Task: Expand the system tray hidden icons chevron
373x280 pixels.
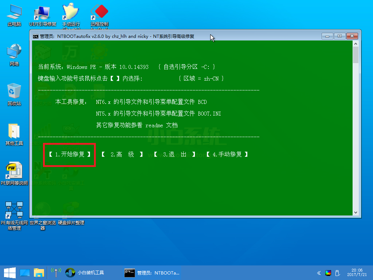Action: point(319,273)
